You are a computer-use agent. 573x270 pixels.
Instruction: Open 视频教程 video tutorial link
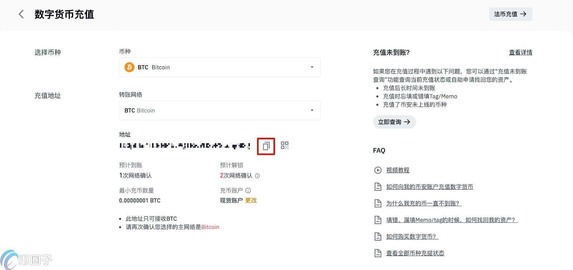(x=398, y=170)
